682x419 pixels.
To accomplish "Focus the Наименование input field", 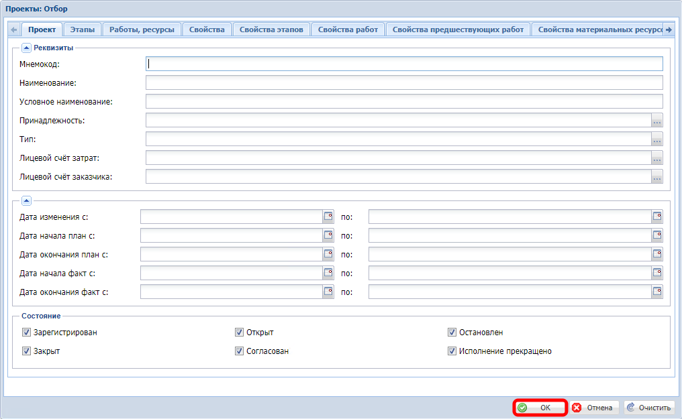I will [x=404, y=82].
